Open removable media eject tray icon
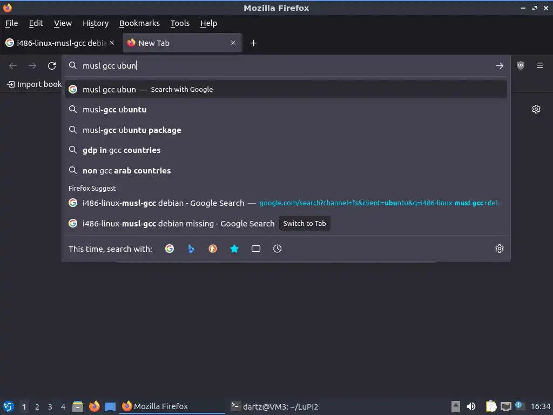Image resolution: width=553 pixels, height=415 pixels. tap(455, 406)
